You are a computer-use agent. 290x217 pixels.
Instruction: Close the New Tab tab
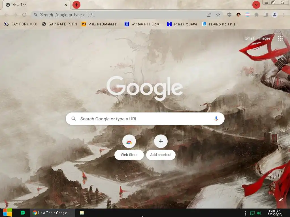(66, 5)
